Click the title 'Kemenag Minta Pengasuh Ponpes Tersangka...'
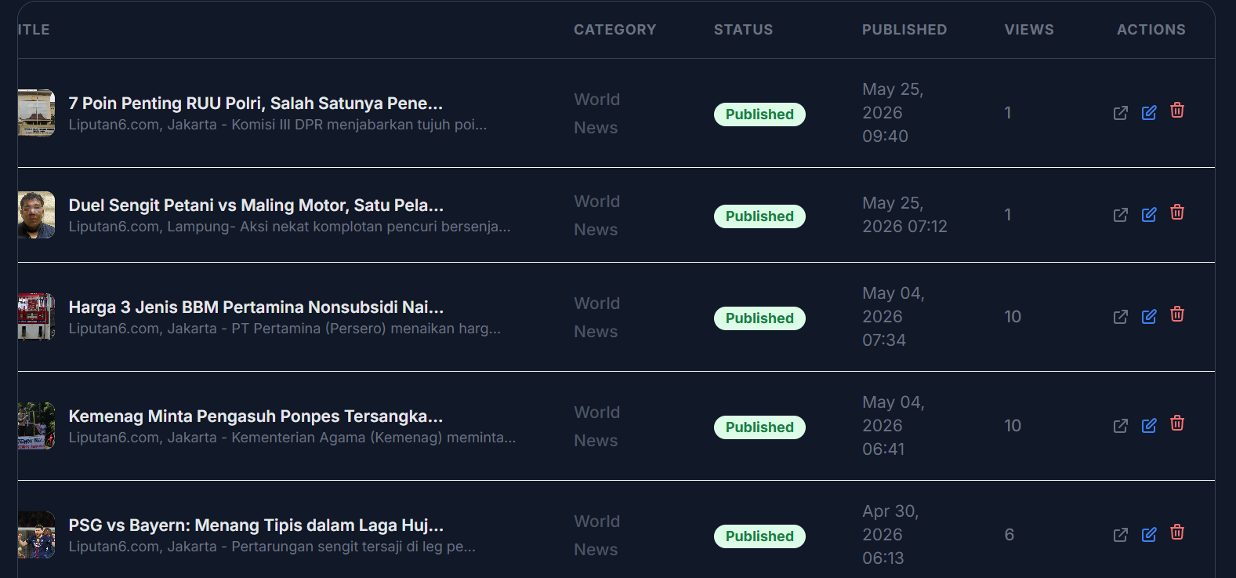This screenshot has height=578, width=1236. pyautogui.click(x=256, y=416)
